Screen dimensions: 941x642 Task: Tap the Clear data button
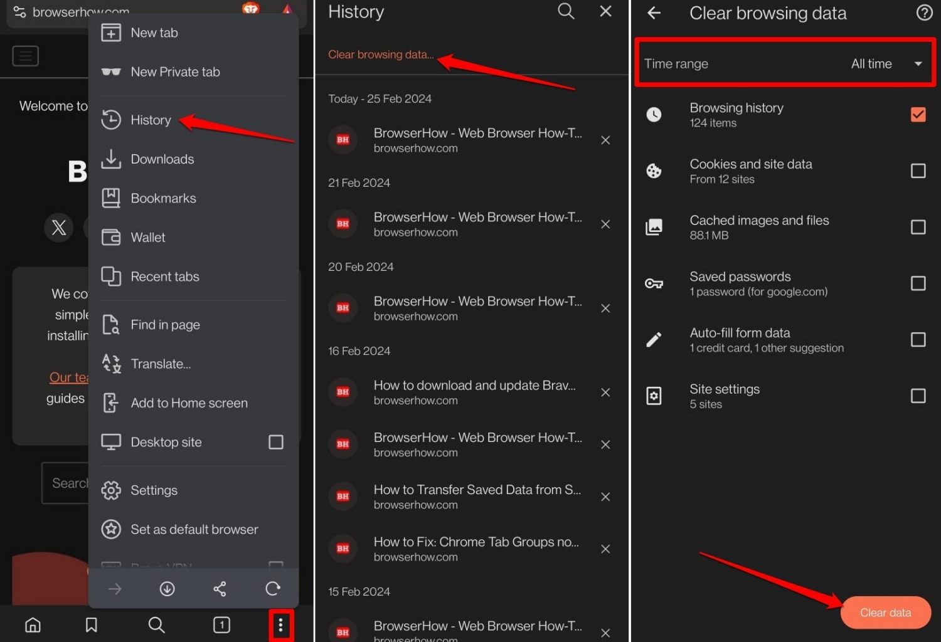885,613
